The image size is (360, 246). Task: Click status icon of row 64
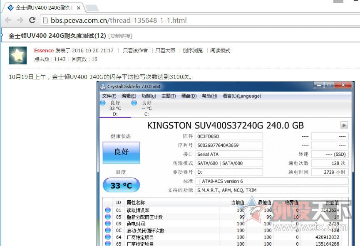pyautogui.click(x=108, y=237)
